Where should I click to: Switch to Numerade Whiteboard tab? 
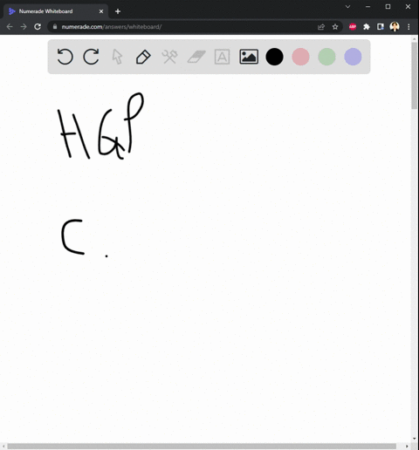tap(55, 11)
